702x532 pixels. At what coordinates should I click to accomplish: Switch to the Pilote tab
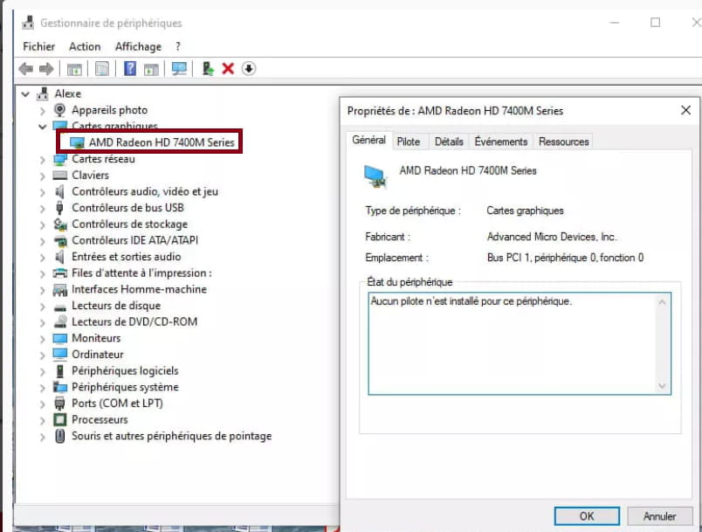409,142
